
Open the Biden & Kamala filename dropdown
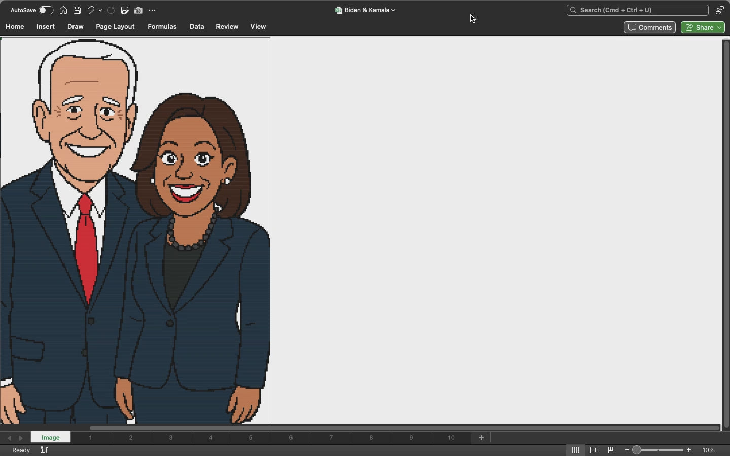coord(393,10)
